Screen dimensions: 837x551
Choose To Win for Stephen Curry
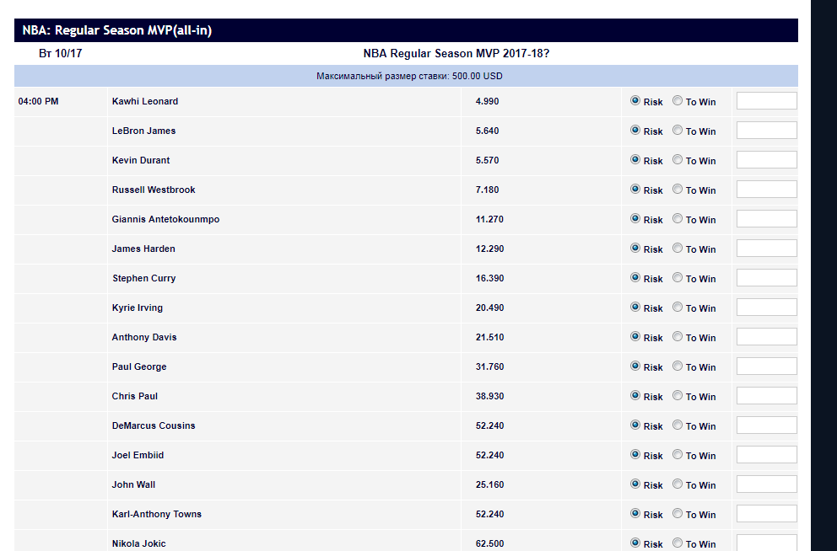pos(678,278)
